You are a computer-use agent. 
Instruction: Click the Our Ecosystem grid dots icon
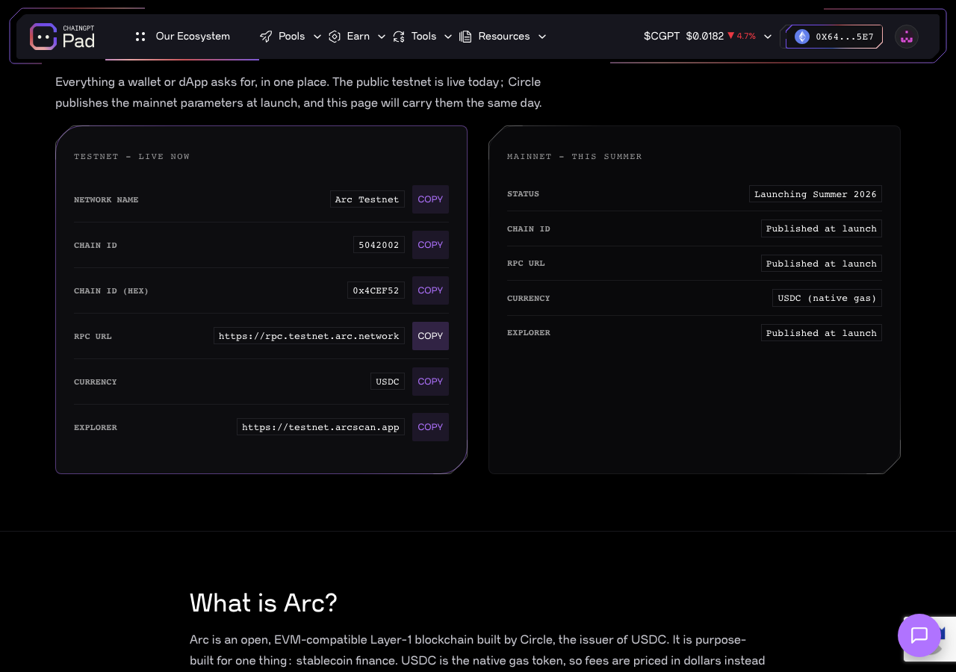(140, 37)
